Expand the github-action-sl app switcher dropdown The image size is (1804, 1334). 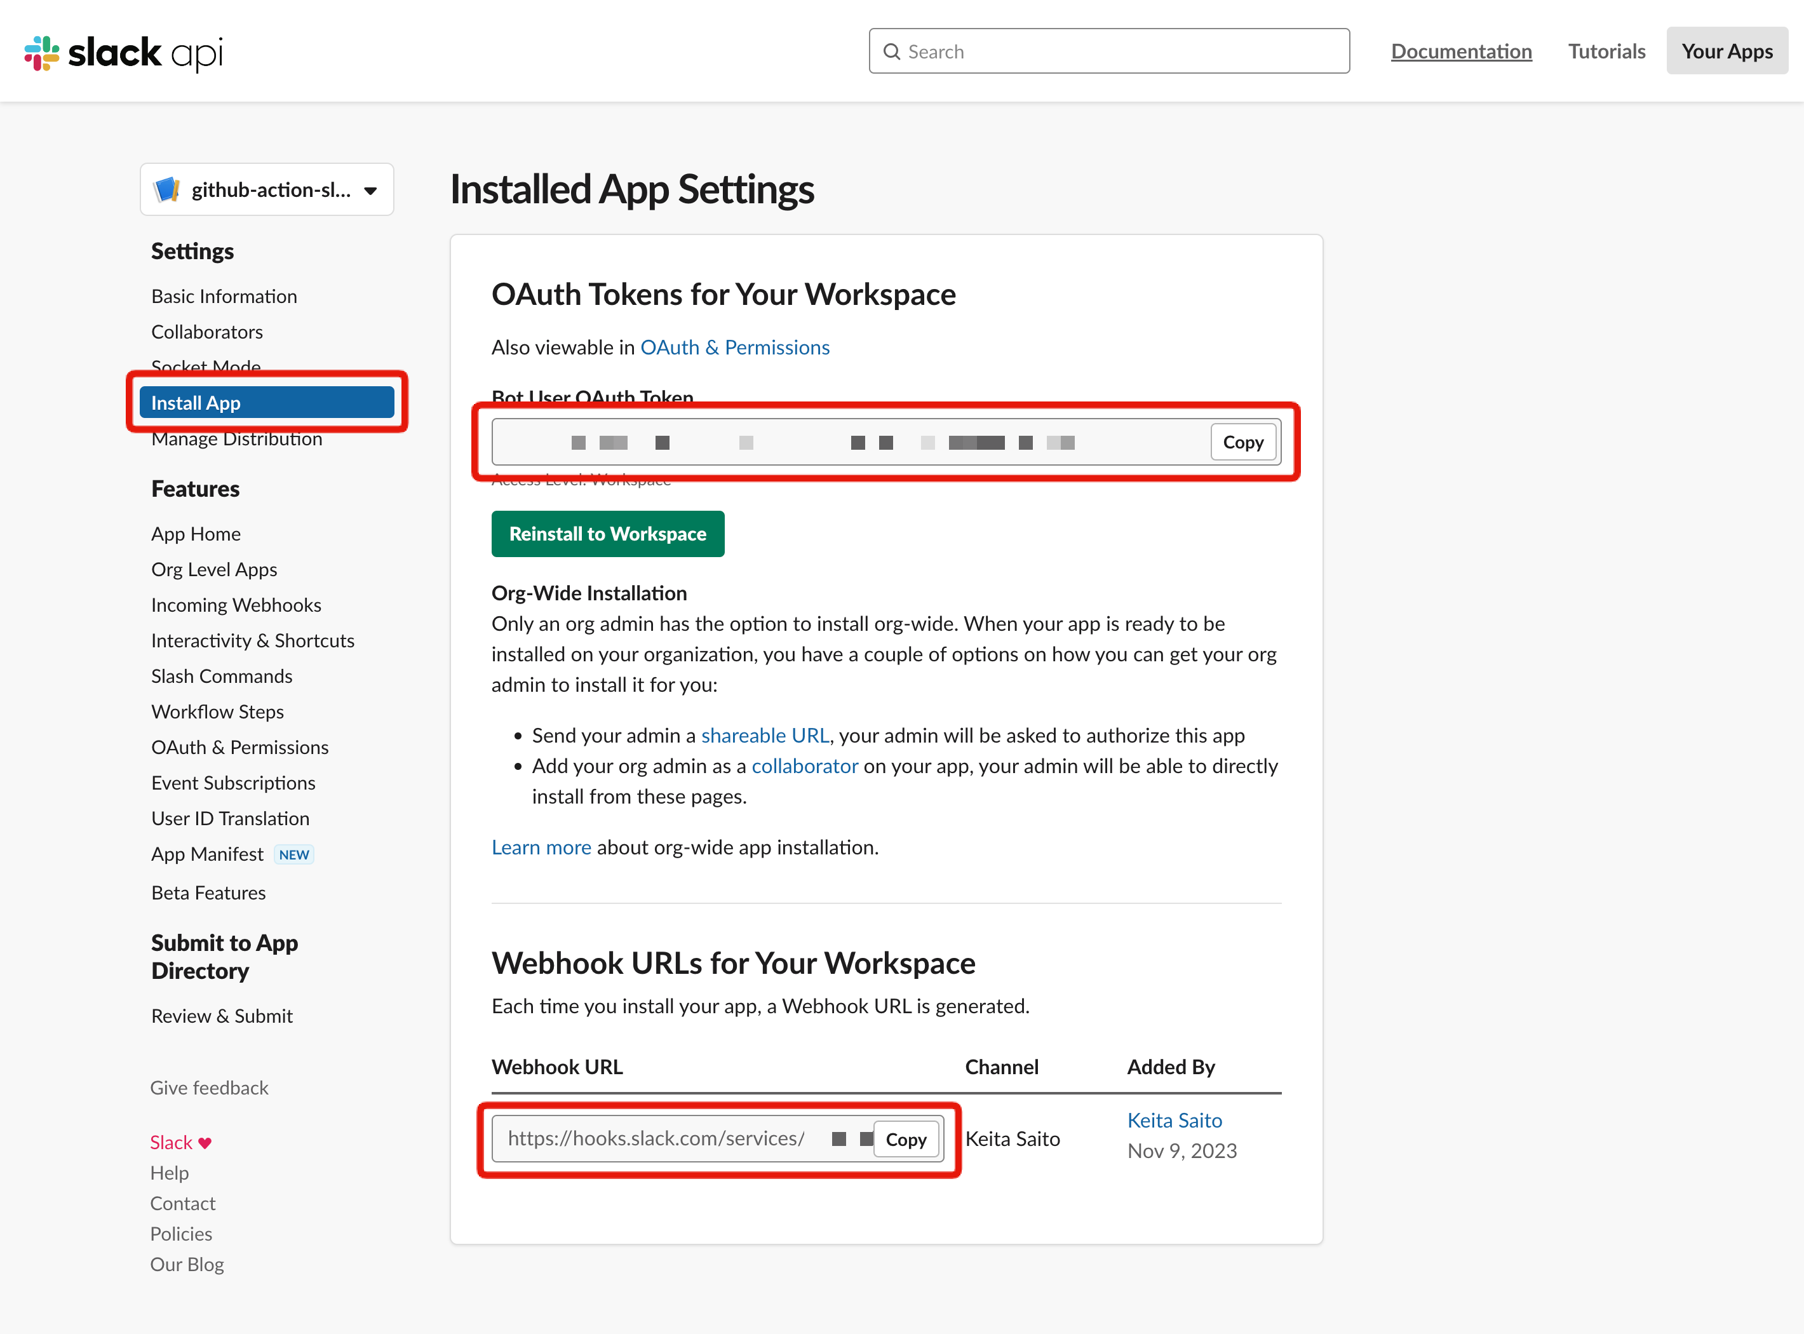pos(371,190)
